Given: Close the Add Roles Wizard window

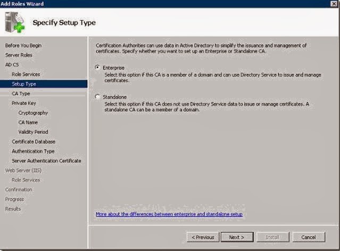Looking at the screenshot, I should tap(334, 4).
